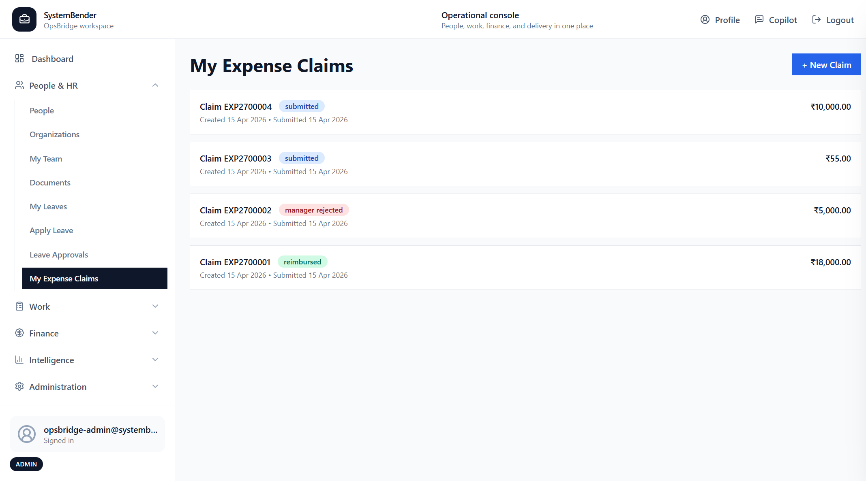Expand the Intelligence section chevron
The height and width of the screenshot is (481, 866).
pos(155,360)
